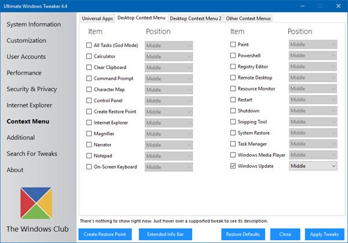Check the System Restore checkbox

point(233,133)
